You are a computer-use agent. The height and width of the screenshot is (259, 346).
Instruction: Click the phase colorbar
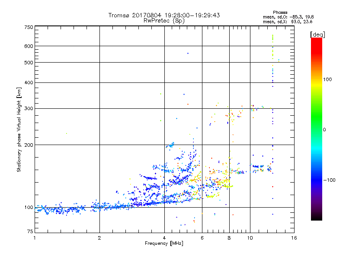pyautogui.click(x=317, y=129)
